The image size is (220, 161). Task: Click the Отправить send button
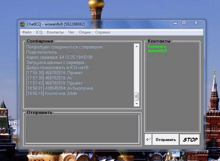[x=166, y=140]
